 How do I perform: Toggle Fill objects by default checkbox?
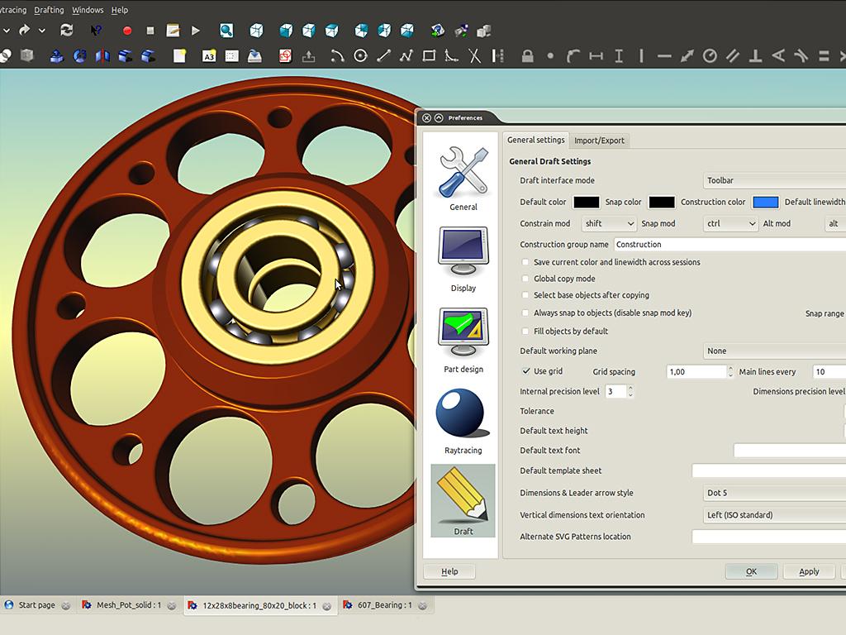click(x=525, y=331)
